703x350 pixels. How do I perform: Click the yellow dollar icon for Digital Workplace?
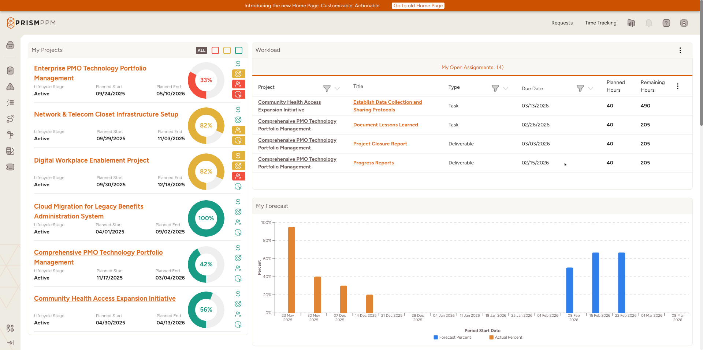point(238,156)
